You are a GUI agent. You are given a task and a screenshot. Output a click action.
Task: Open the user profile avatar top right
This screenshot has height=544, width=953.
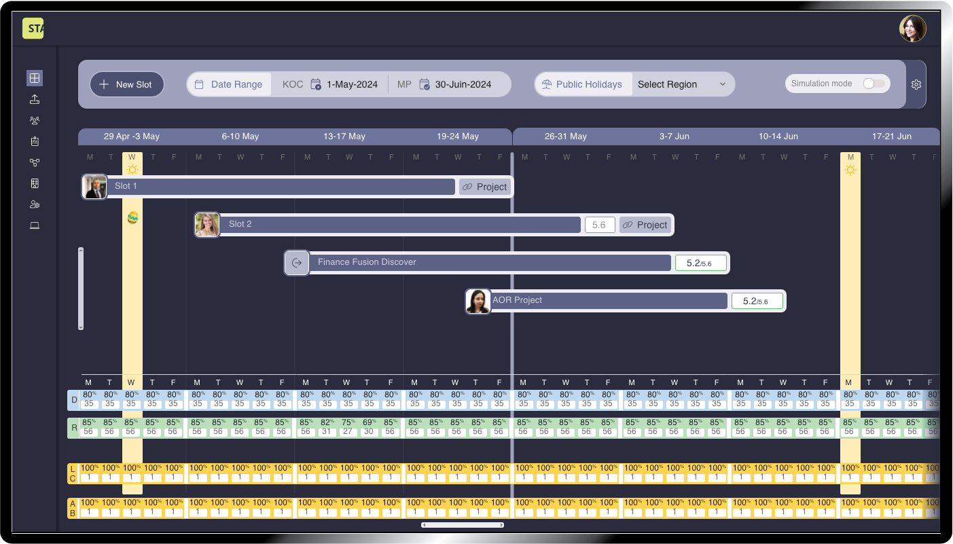(912, 29)
